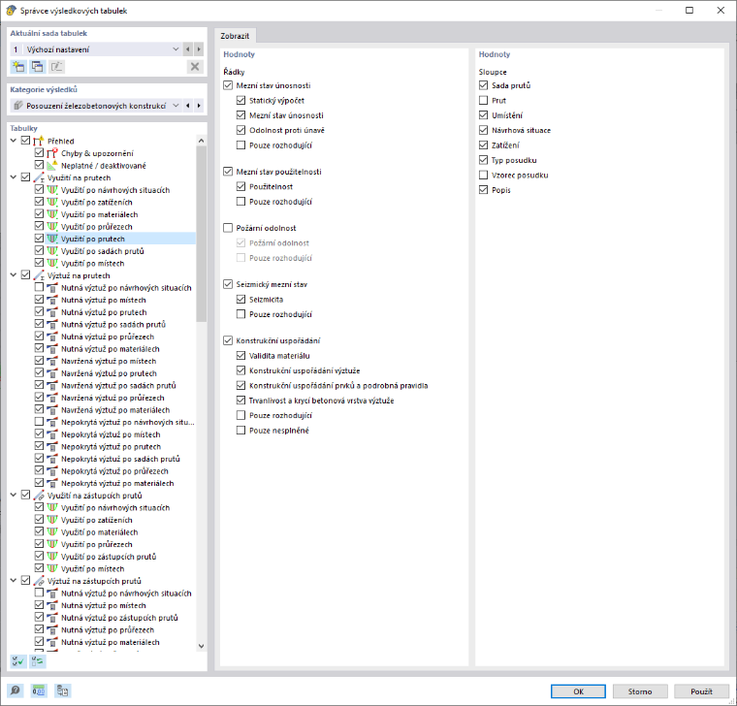Click the copy settings icon at bottom

click(x=62, y=690)
